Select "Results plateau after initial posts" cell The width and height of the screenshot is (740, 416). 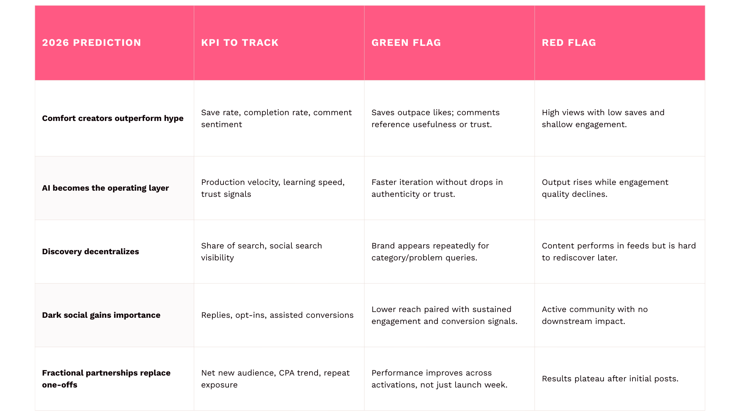click(610, 379)
